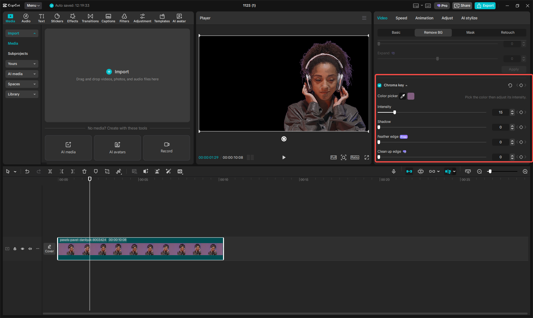The image size is (533, 318).
Task: Hide the video track
Action: pyautogui.click(x=22, y=249)
